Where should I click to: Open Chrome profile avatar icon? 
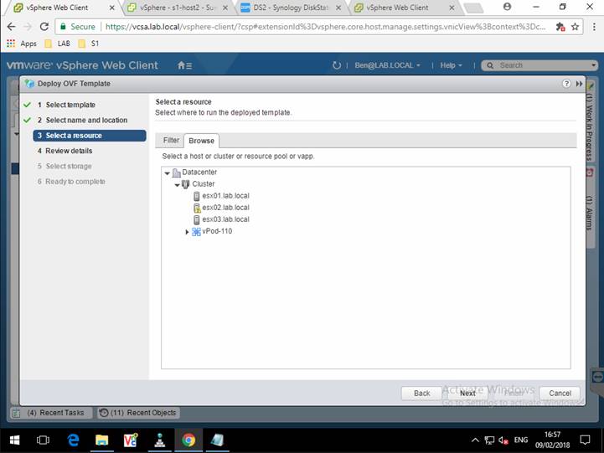[x=508, y=7]
